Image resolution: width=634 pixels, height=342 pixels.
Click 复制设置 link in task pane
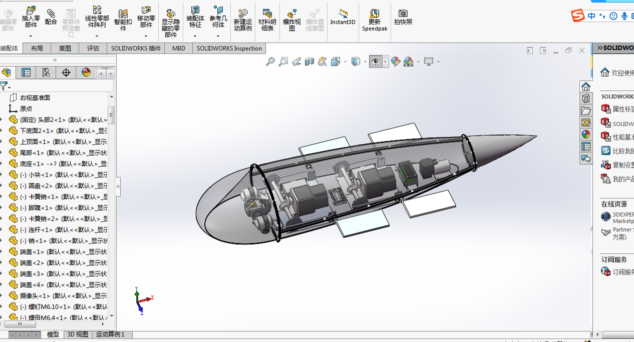coord(623,165)
